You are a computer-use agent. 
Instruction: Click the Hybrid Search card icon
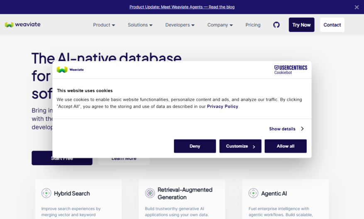[46, 193]
